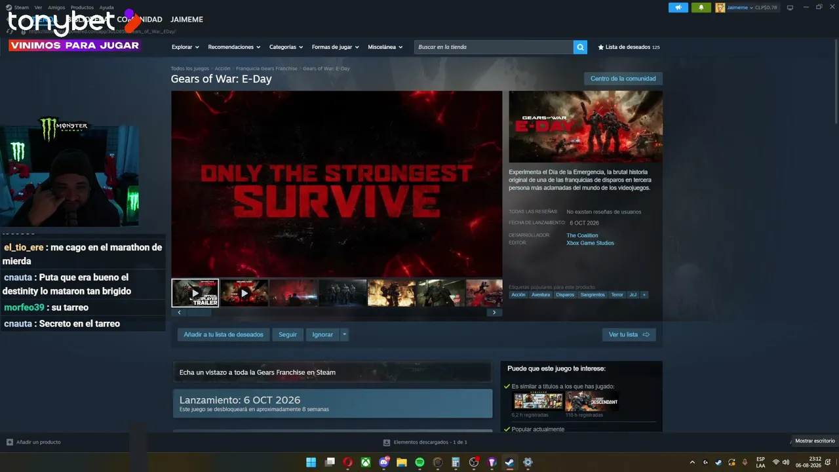This screenshot has width=839, height=472.
Task: Open the Steam menu in title bar
Action: coord(22,7)
